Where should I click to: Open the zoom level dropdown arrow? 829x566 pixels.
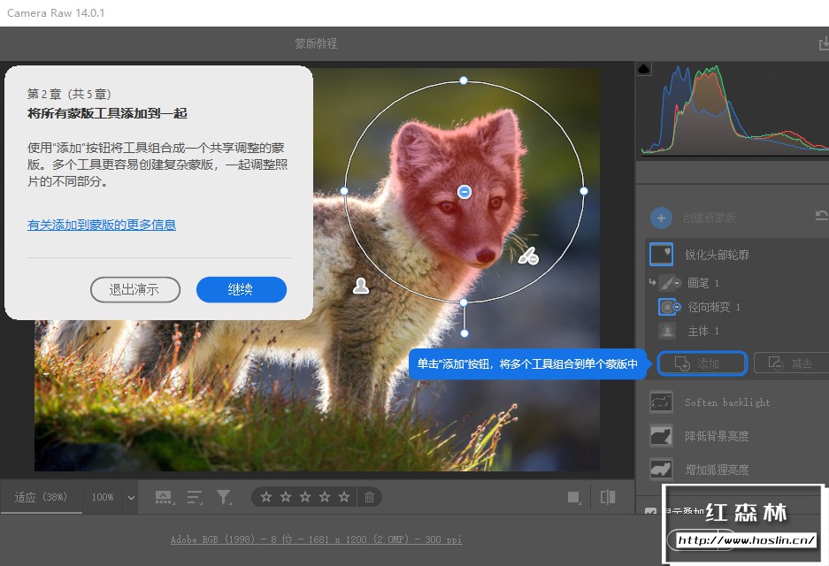point(132,497)
